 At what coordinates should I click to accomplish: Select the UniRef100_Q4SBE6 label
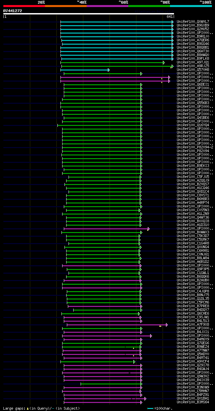click(193, 118)
